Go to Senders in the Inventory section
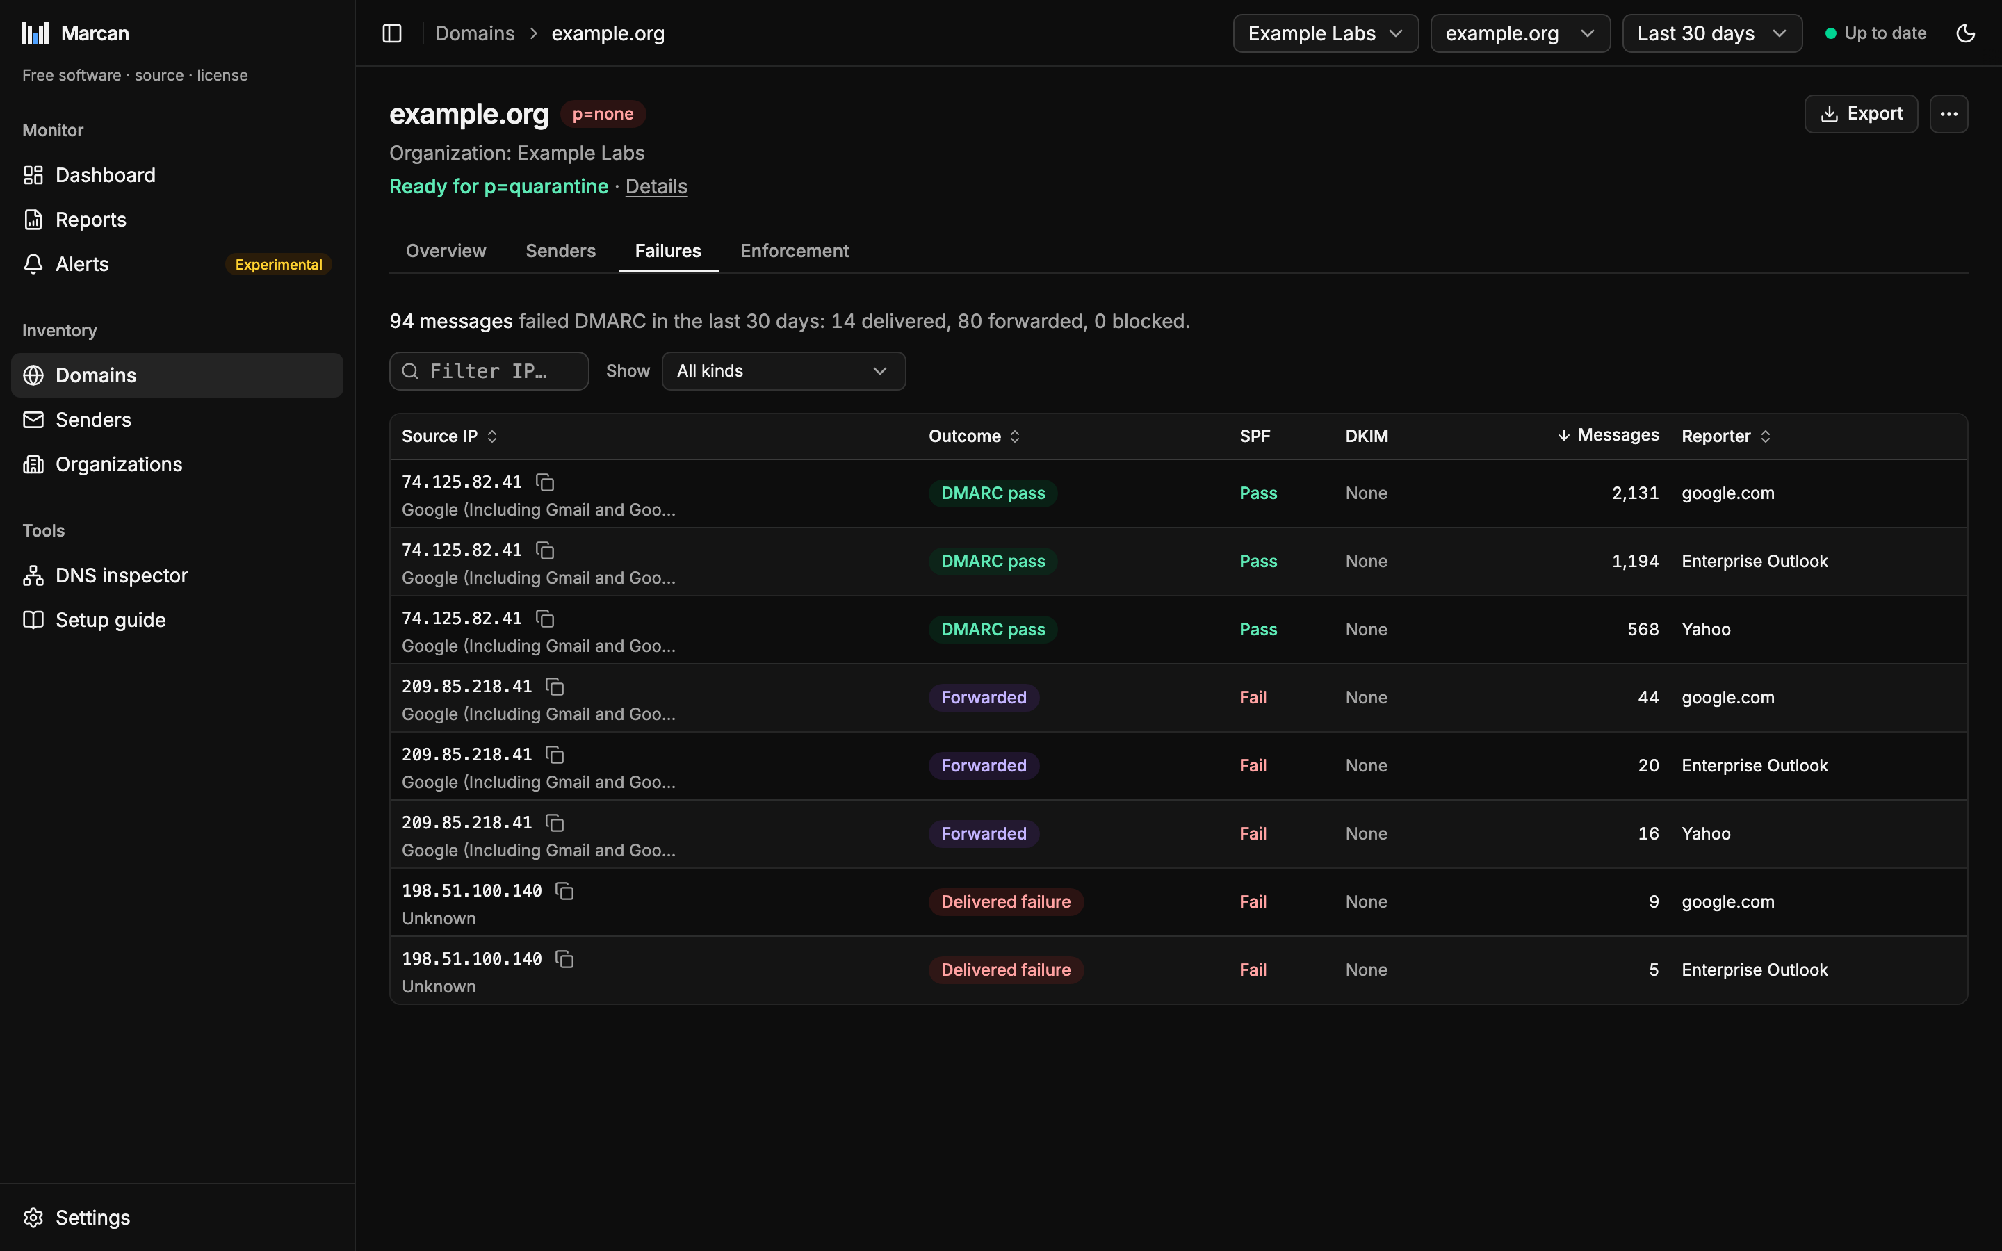The height and width of the screenshot is (1251, 2002). [177, 420]
